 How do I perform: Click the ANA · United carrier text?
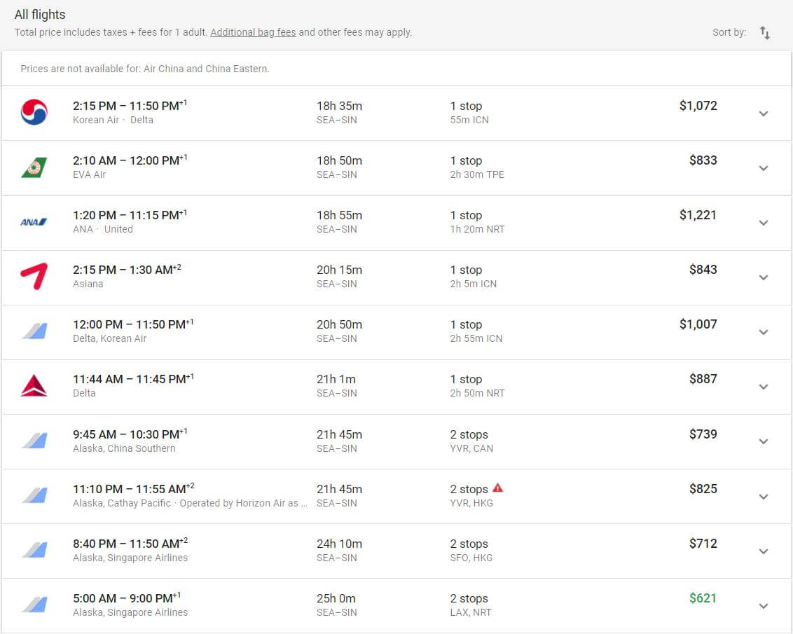tap(103, 229)
